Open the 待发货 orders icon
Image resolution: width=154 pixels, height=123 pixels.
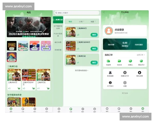point(119,61)
